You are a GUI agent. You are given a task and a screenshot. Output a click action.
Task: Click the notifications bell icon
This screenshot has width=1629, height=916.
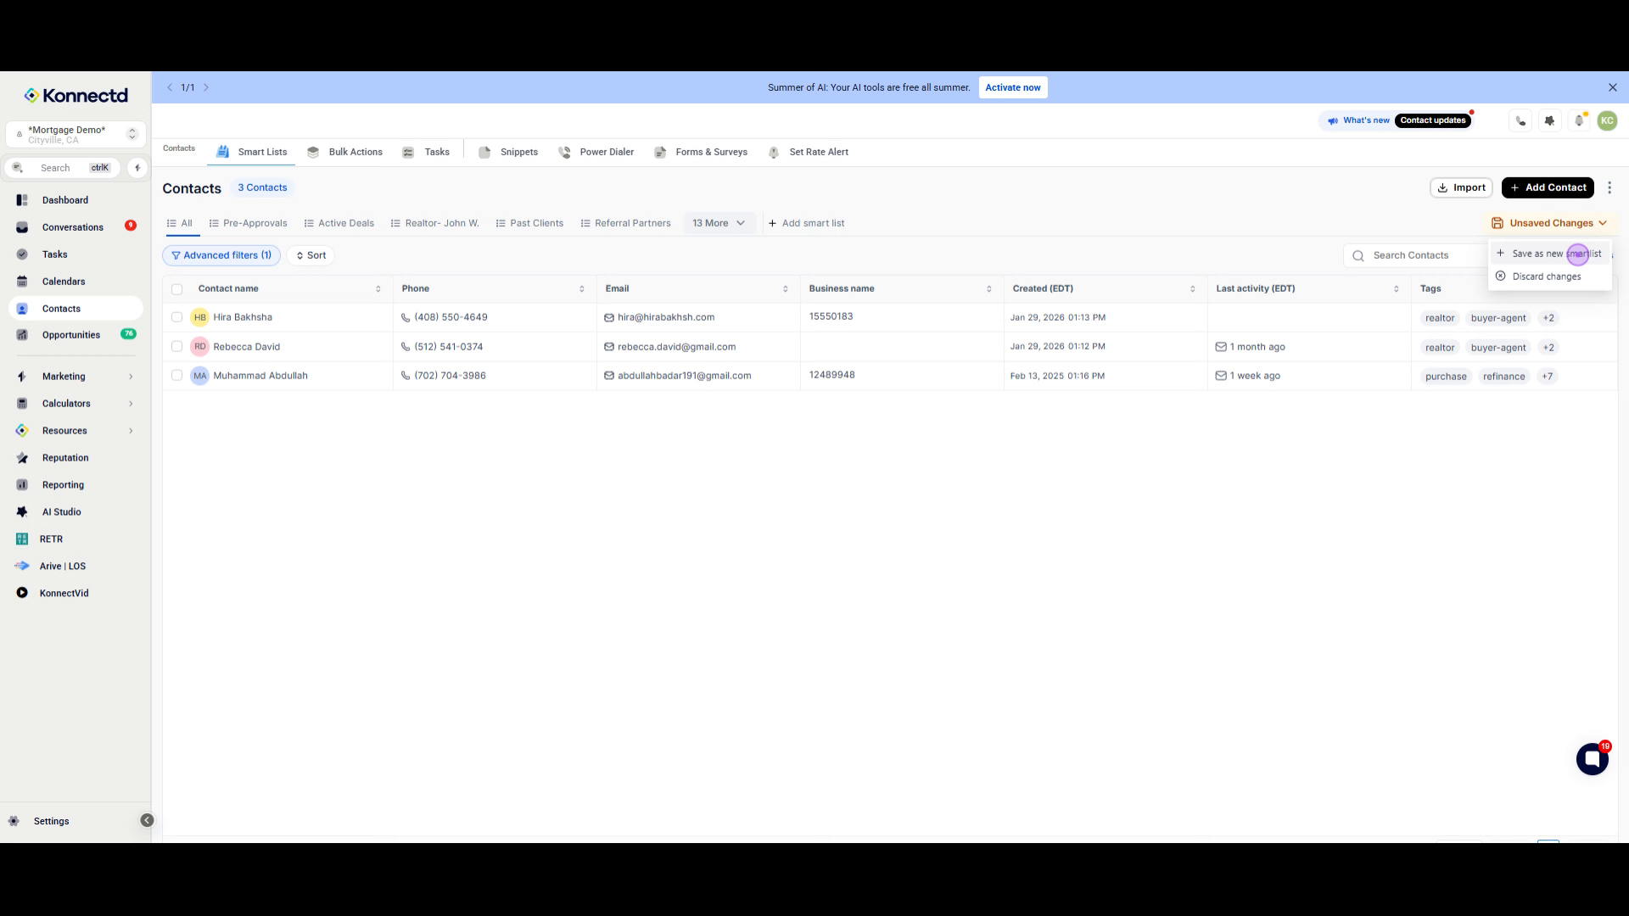point(1579,120)
